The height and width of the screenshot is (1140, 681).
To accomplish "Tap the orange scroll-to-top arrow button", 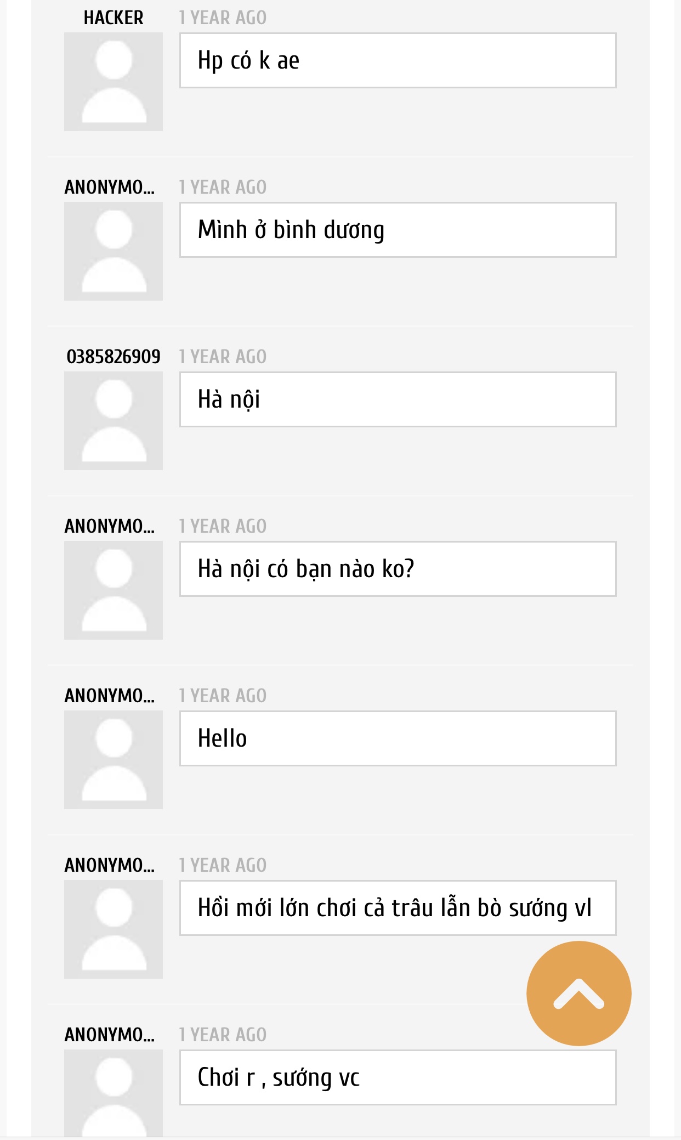I will [579, 994].
